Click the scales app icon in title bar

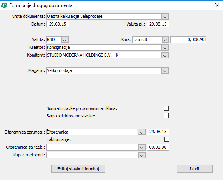pyautogui.click(x=4, y=5)
